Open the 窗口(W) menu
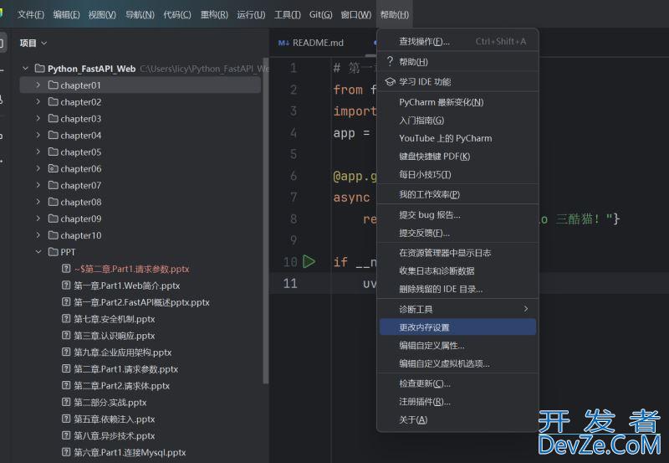 pos(356,14)
